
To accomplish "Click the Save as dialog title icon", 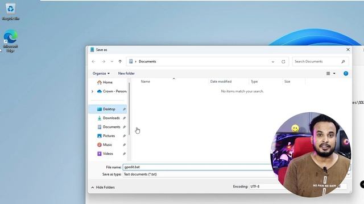I will [x=92, y=50].
